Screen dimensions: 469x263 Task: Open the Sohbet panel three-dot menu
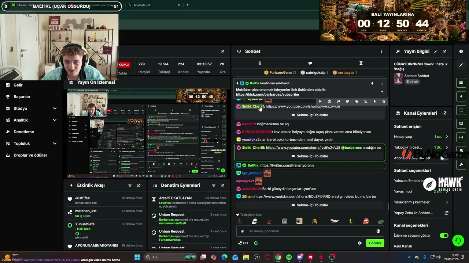(381, 52)
